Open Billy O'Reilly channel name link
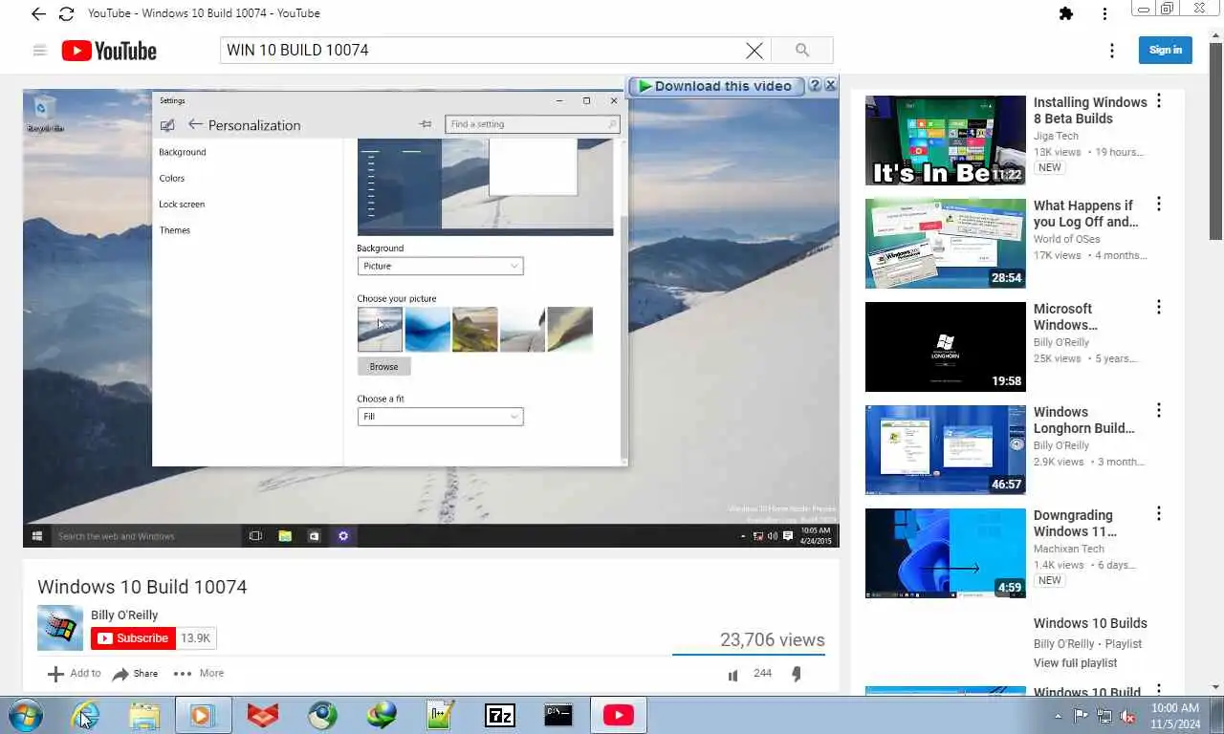This screenshot has width=1224, height=734. 124,615
